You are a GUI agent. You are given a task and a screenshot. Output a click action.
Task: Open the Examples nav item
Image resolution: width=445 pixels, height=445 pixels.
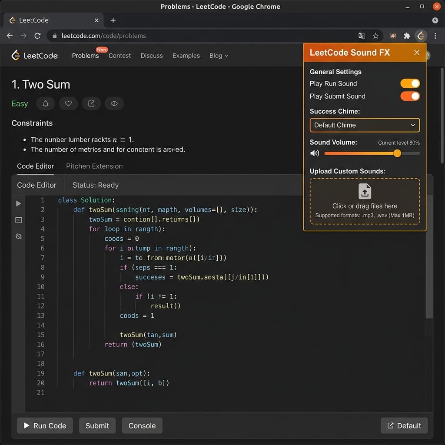click(186, 56)
